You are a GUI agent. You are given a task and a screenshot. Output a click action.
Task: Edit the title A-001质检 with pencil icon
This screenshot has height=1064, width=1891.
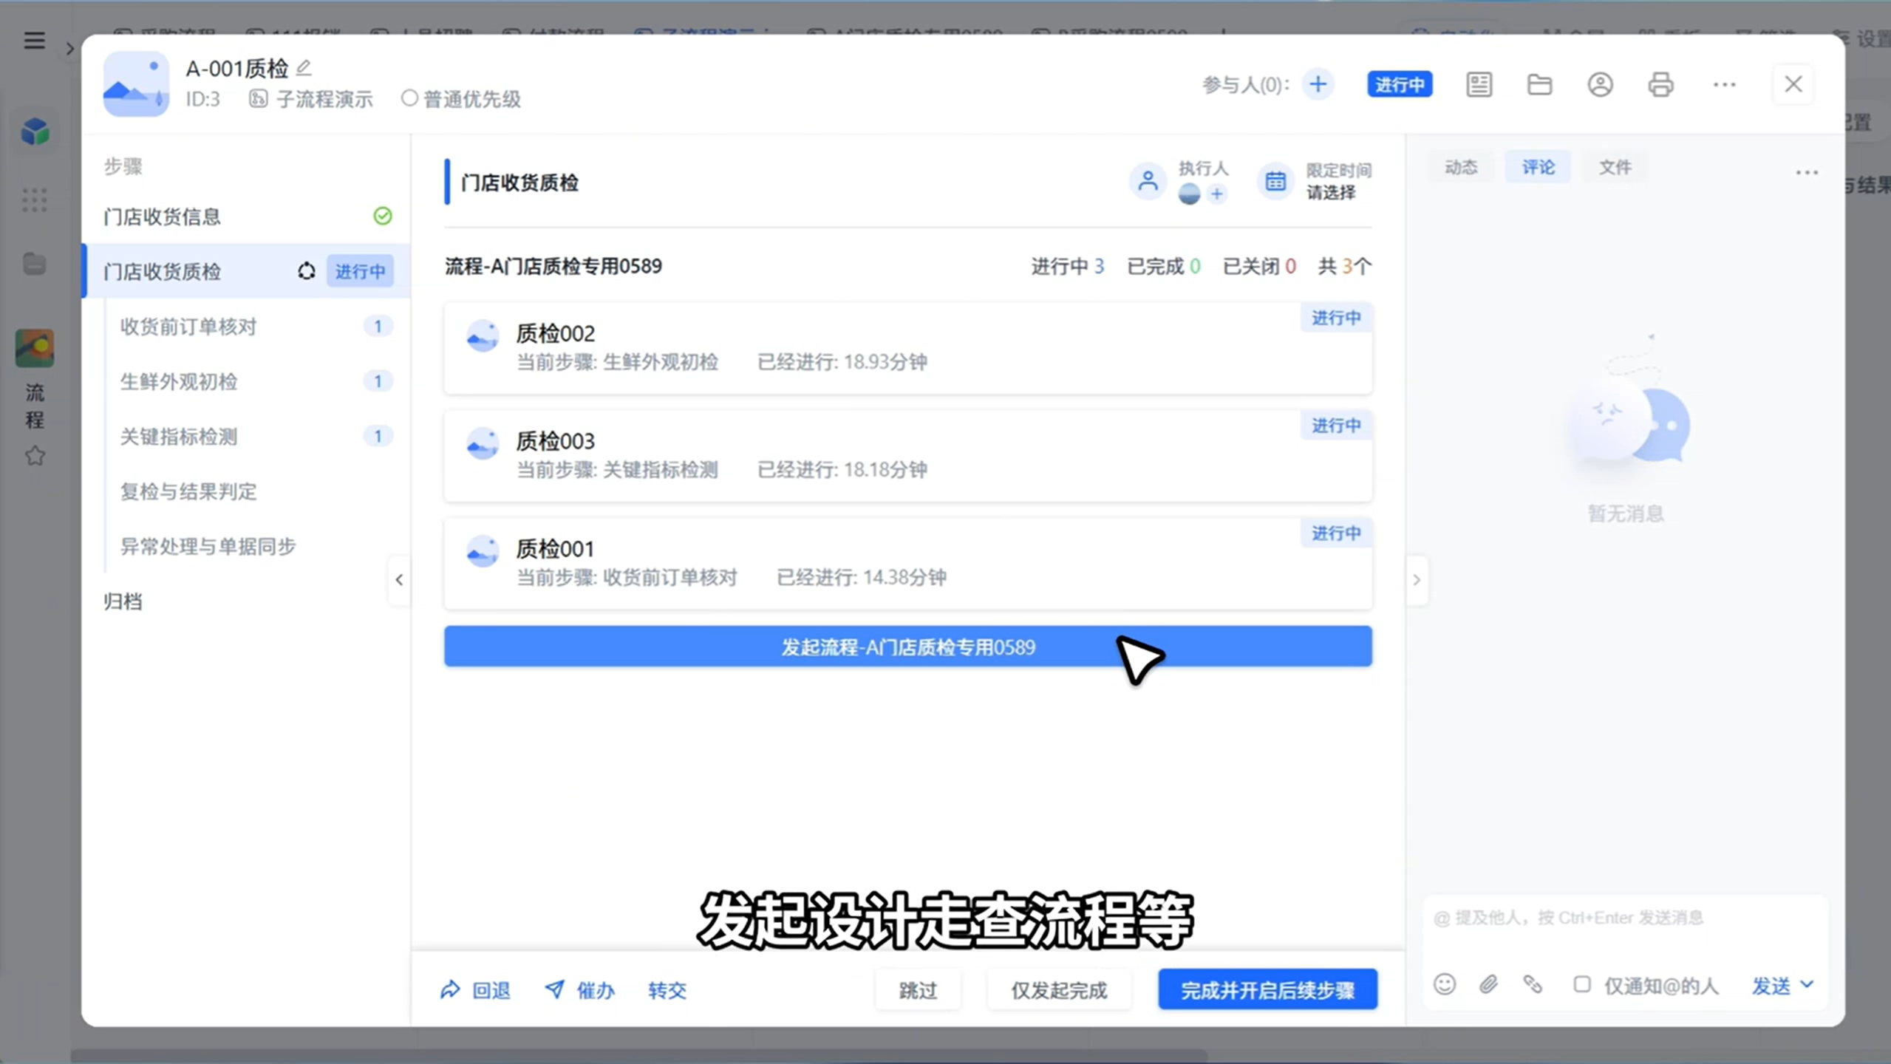pyautogui.click(x=304, y=68)
